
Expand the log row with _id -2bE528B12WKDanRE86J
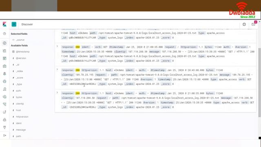(57, 93)
